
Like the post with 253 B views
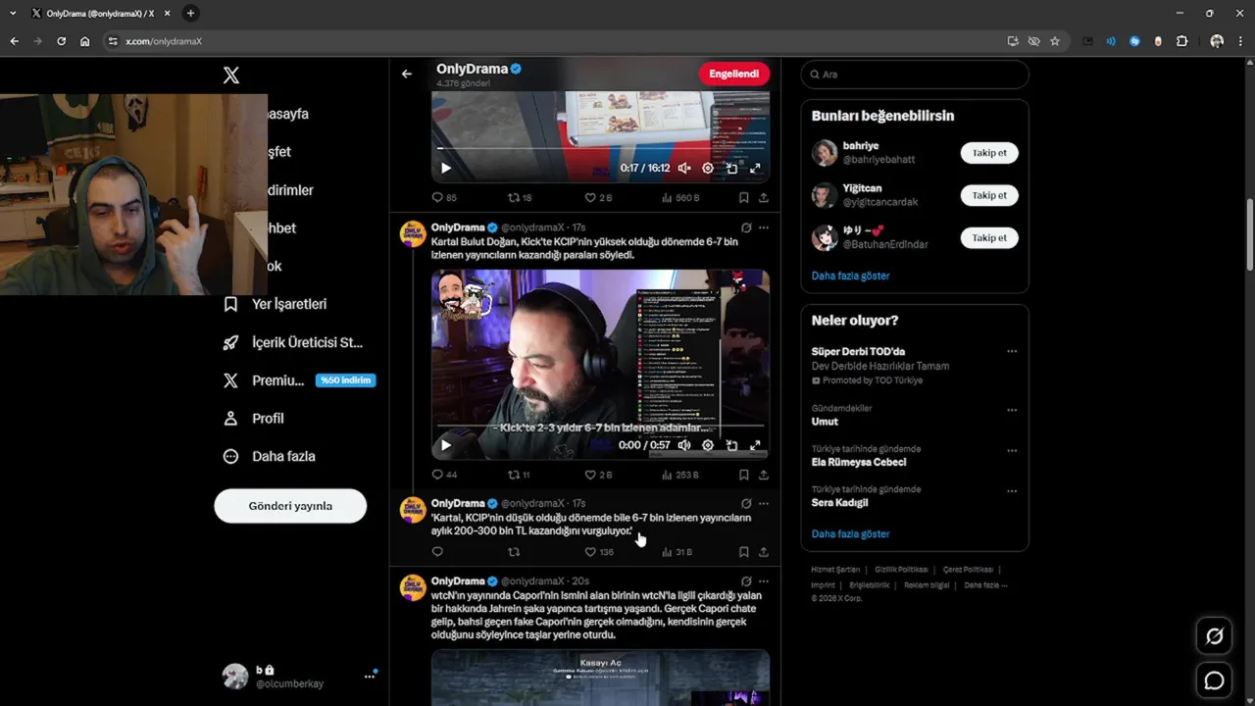click(x=598, y=475)
